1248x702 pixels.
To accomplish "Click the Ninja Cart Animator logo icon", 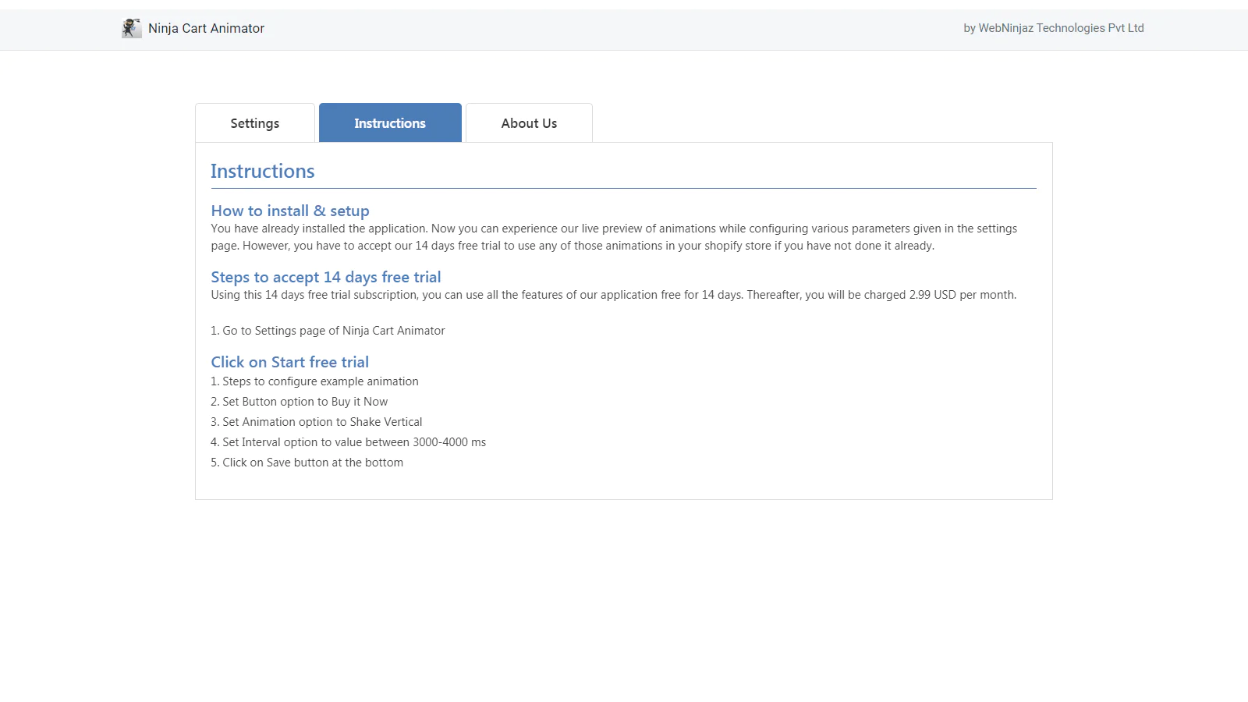I will point(131,28).
